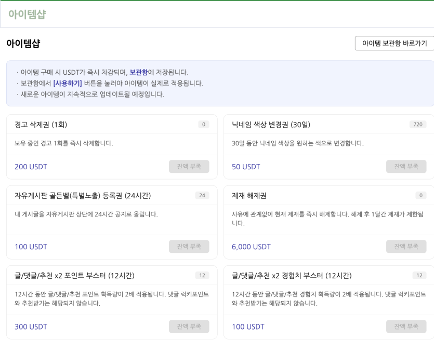Viewport: 434px width, 340px height.
Task: Click the black 아이템샵 page heading
Action: (23, 43)
